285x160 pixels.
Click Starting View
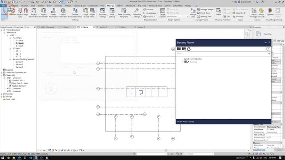[x=204, y=16]
